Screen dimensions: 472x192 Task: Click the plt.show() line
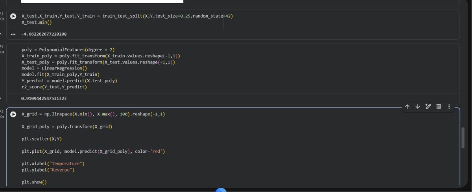click(x=34, y=182)
